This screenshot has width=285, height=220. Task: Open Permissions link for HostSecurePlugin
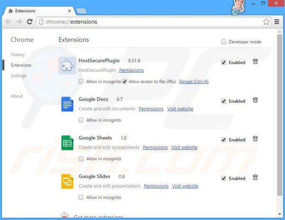(x=131, y=70)
